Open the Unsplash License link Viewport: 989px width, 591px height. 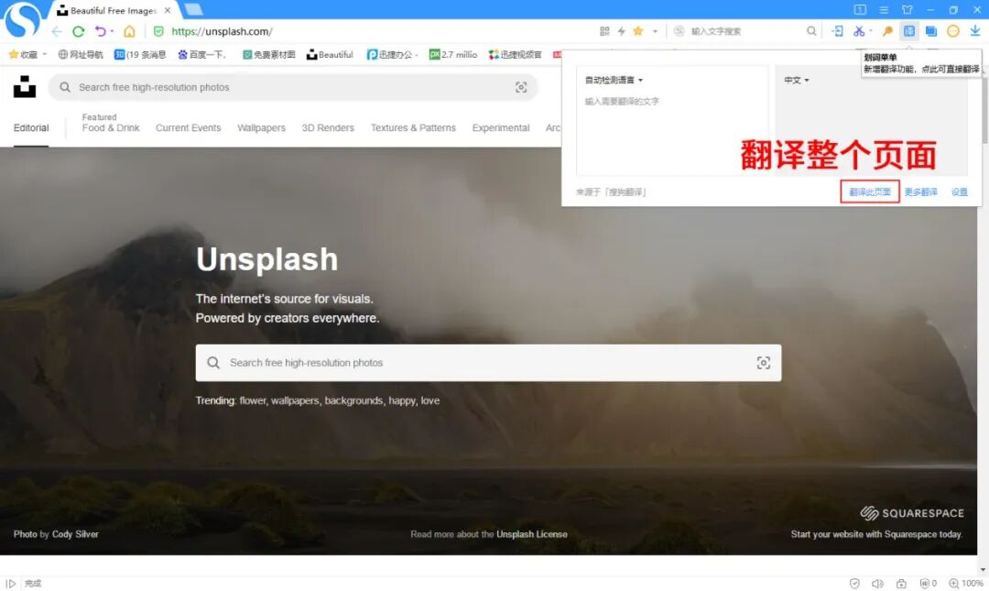pos(532,534)
